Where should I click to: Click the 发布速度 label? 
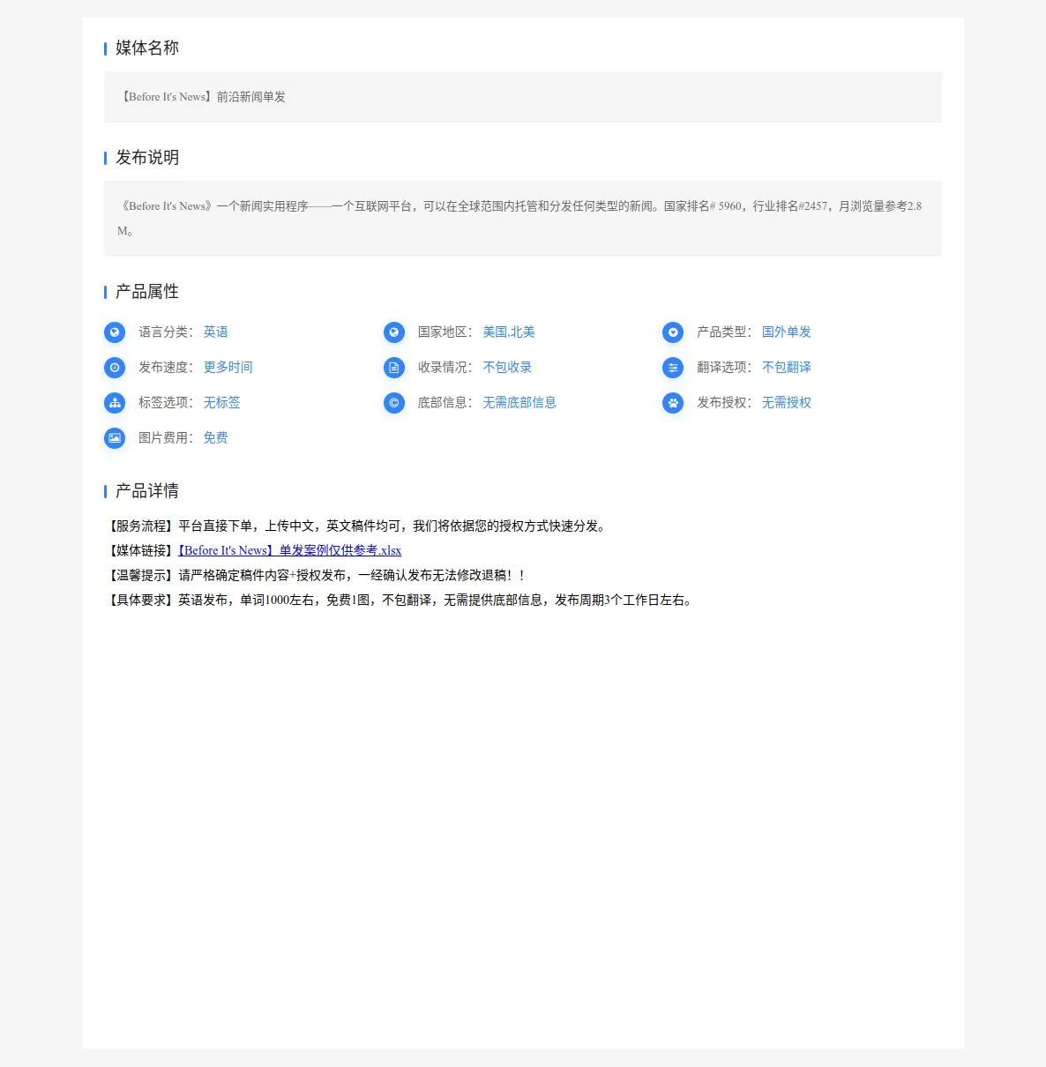coord(166,368)
